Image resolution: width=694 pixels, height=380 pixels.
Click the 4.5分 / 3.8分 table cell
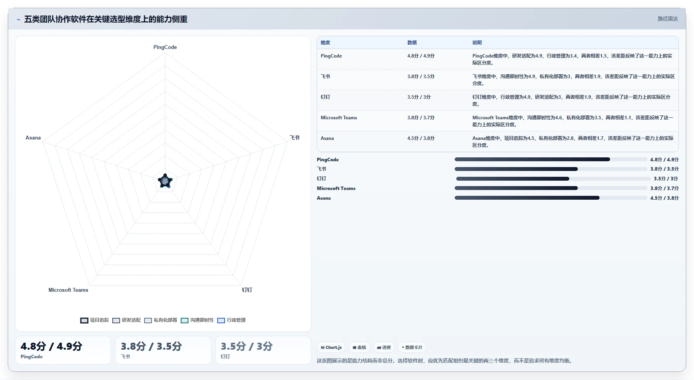click(x=421, y=138)
